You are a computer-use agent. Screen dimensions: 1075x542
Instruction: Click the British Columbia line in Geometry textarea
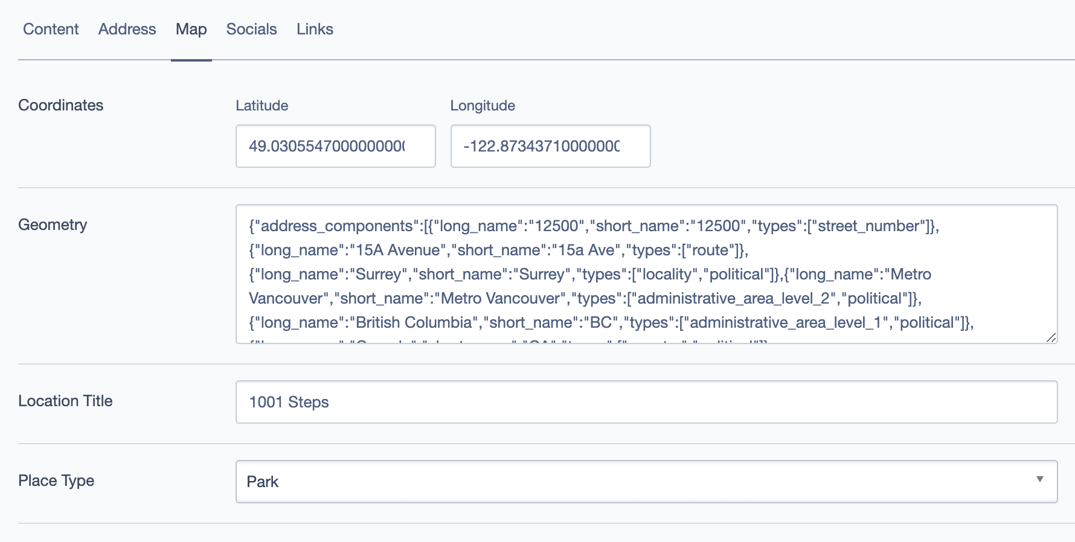coord(611,323)
